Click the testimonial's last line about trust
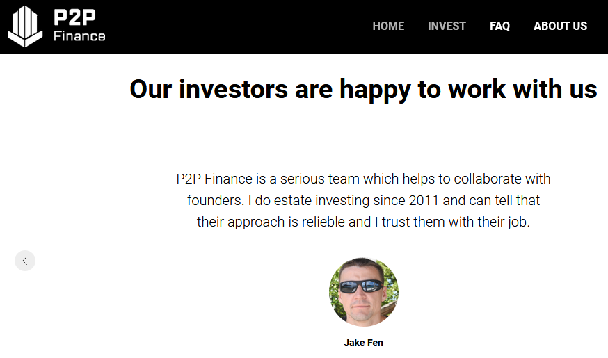 pos(363,223)
